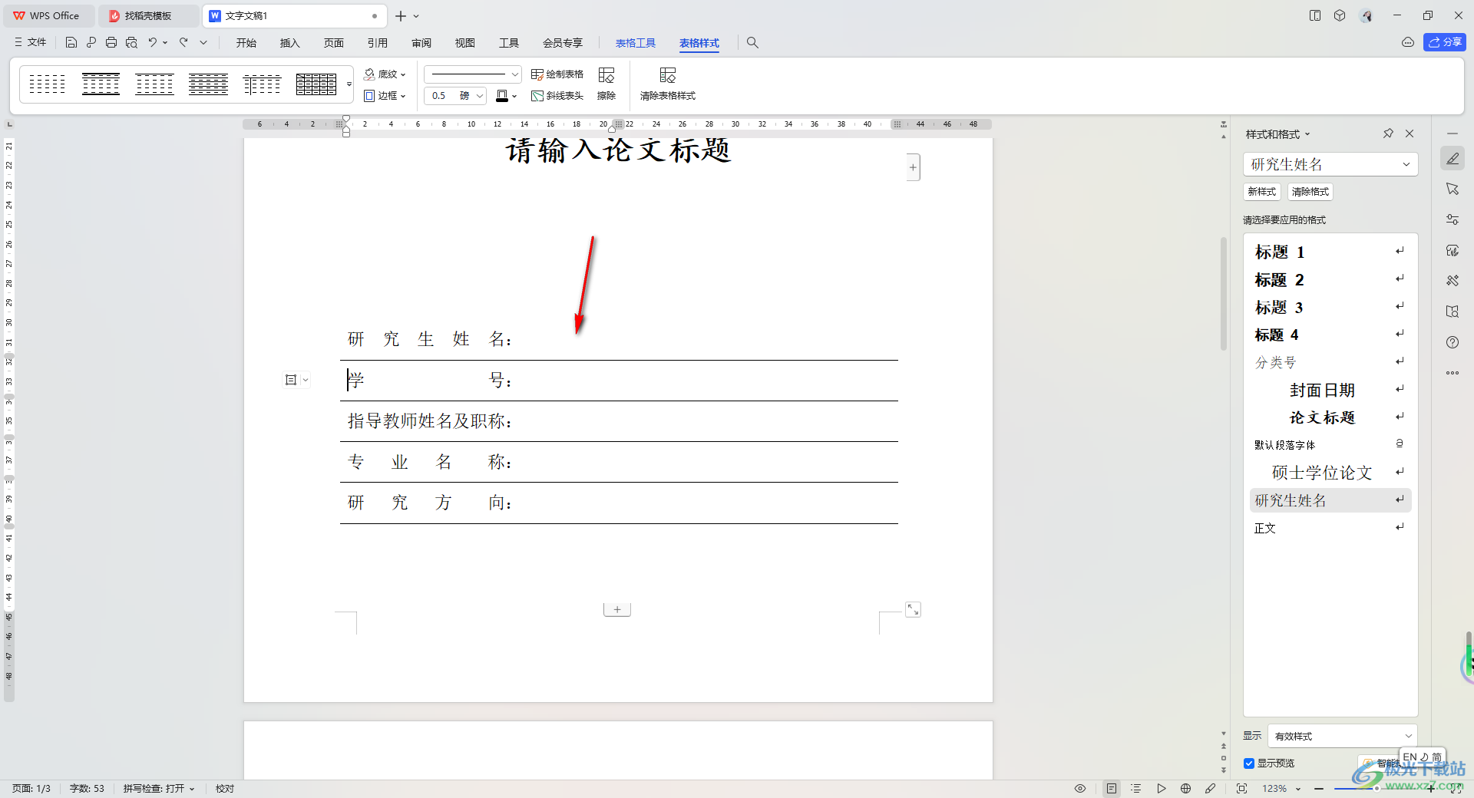Image resolution: width=1474 pixels, height=798 pixels.
Task: Expand the table style gallery arrow
Action: pyautogui.click(x=349, y=84)
